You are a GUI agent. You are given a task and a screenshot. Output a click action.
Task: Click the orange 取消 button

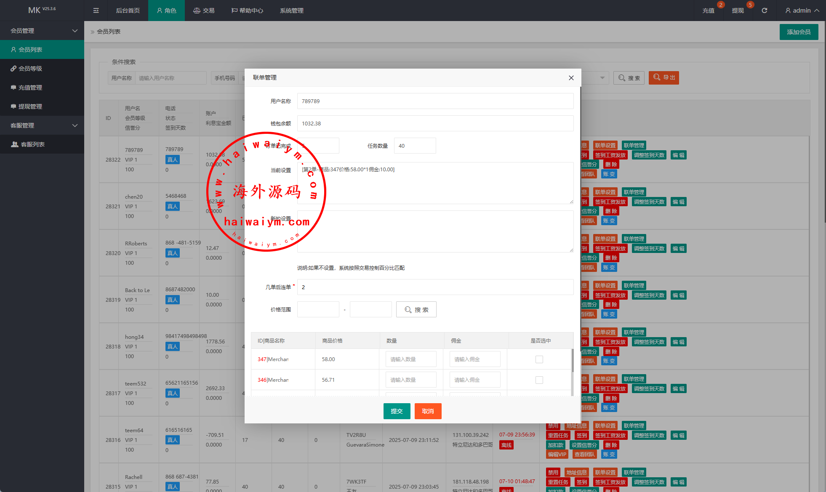(428, 411)
